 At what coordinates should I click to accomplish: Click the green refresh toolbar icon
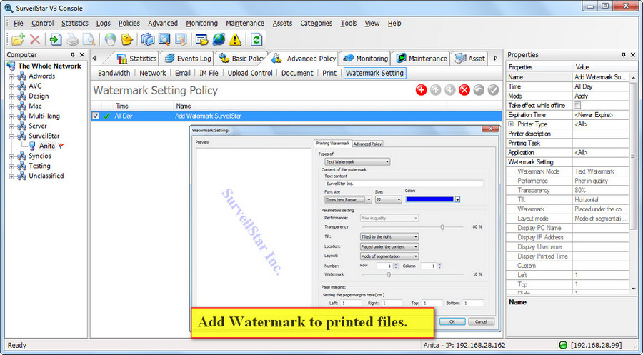coord(256,39)
